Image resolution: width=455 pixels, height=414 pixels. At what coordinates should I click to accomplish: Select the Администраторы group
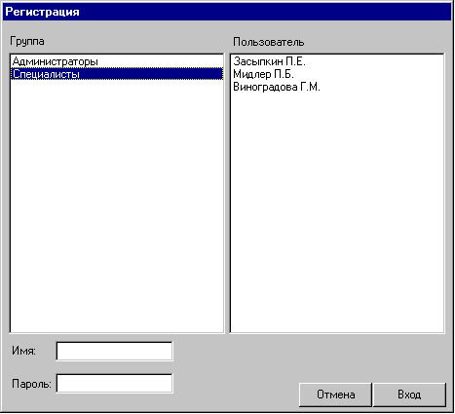click(x=117, y=61)
